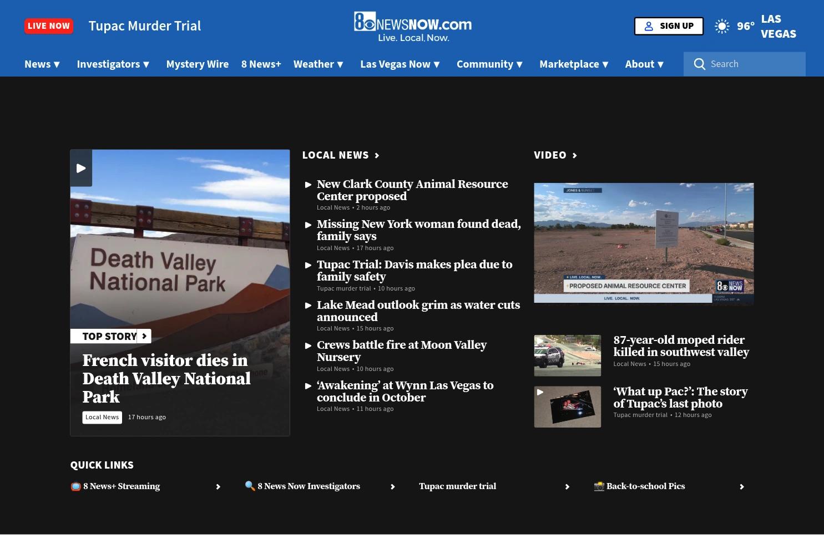Click arrow beside 8 News Now Investigators link
The height and width of the screenshot is (549, 824).
coord(393,487)
